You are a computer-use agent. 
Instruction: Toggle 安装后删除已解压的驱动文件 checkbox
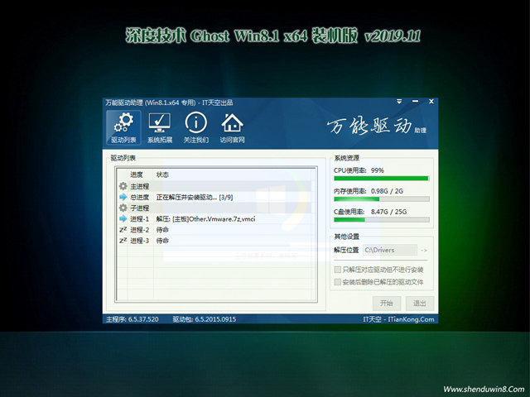coord(337,282)
